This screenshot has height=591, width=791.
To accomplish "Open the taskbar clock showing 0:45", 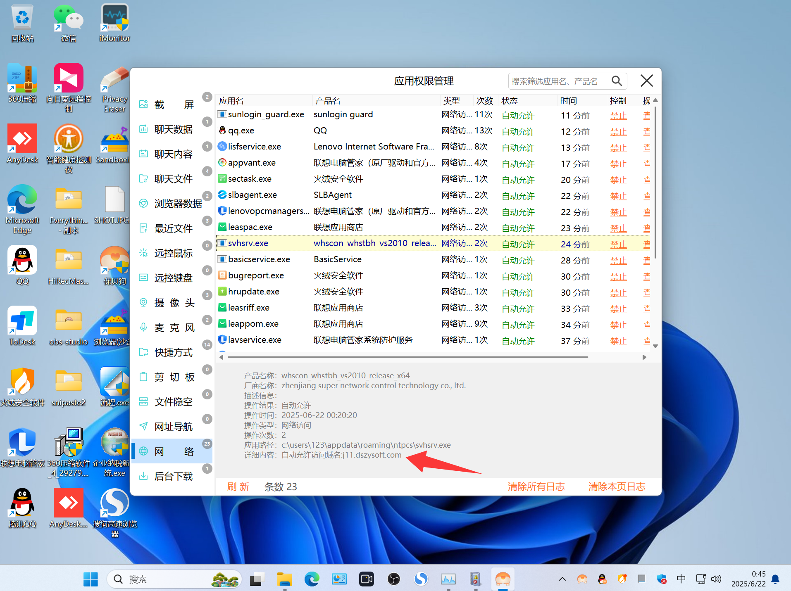I will [x=748, y=579].
